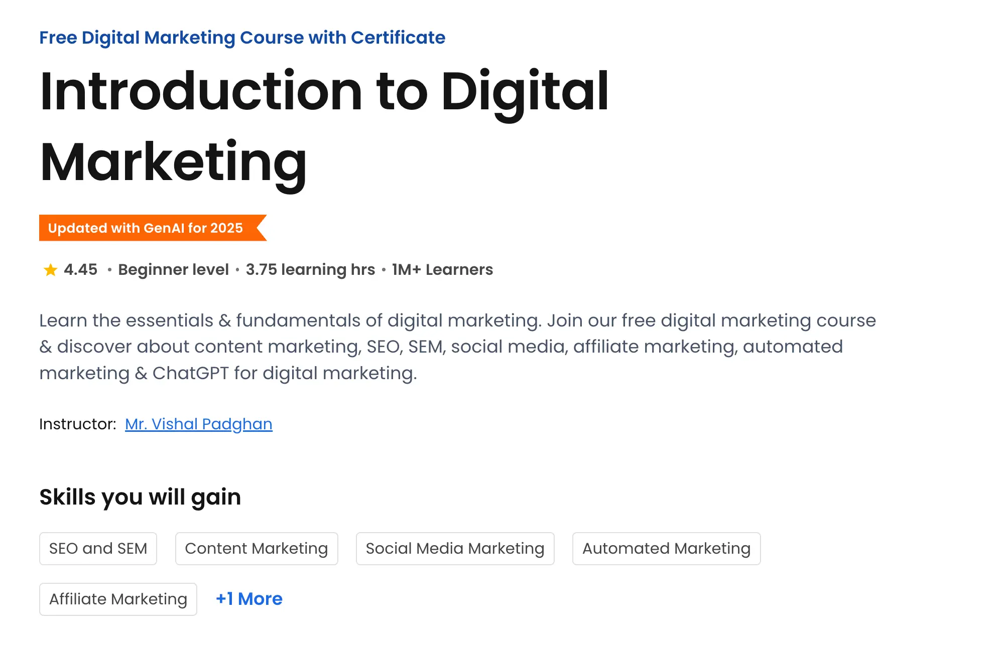Click the Skills you will gain heading
1004x650 pixels.
coord(140,497)
